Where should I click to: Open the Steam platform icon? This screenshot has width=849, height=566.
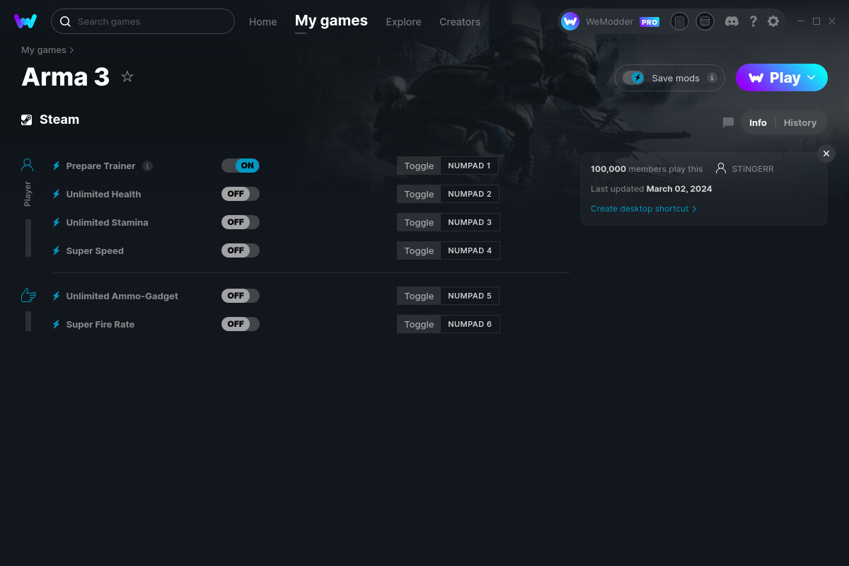click(x=27, y=119)
